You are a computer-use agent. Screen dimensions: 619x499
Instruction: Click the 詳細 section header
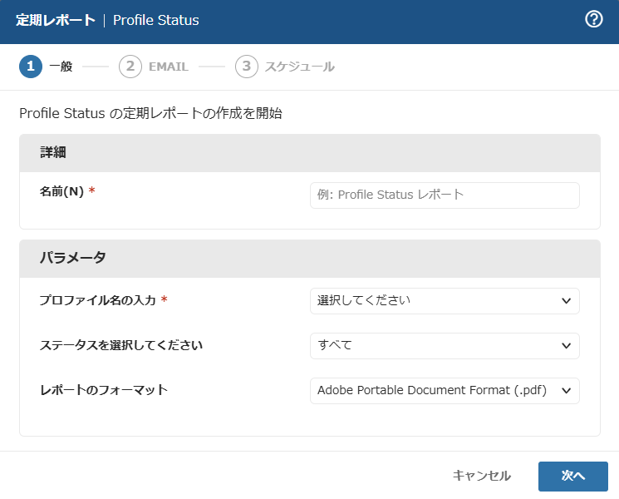(309, 153)
